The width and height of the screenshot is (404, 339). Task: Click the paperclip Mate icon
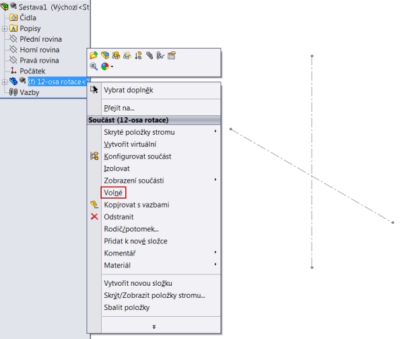[149, 55]
